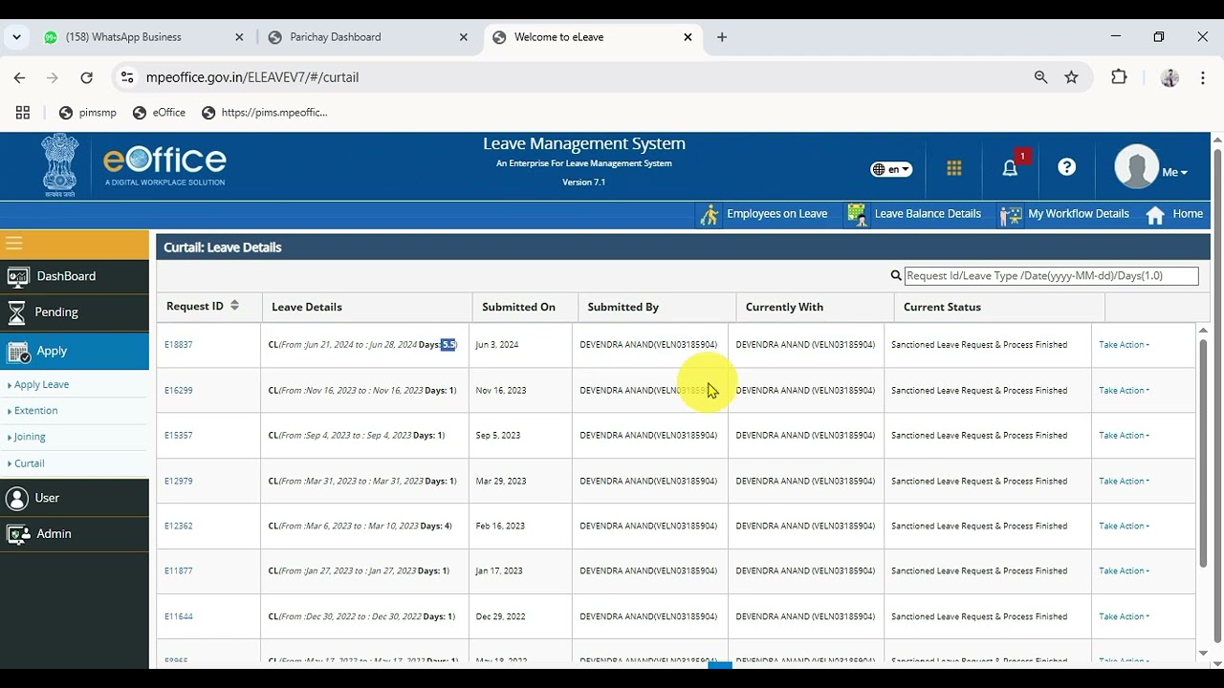Screen dimensions: 1224x688
Task: Click the User sidebar icon
Action: coord(17,498)
